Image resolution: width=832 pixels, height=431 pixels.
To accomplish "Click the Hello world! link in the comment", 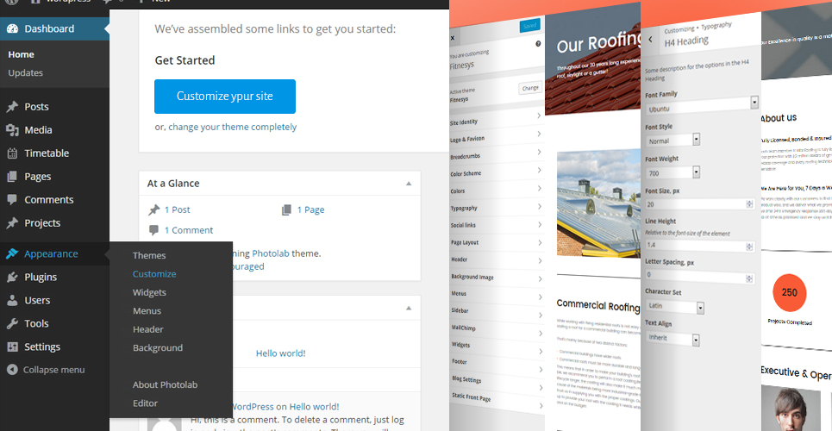I will tap(314, 407).
